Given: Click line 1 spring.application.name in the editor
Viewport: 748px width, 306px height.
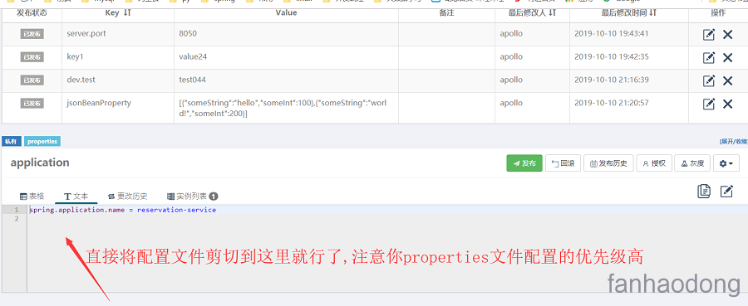Looking at the screenshot, I should [x=123, y=210].
